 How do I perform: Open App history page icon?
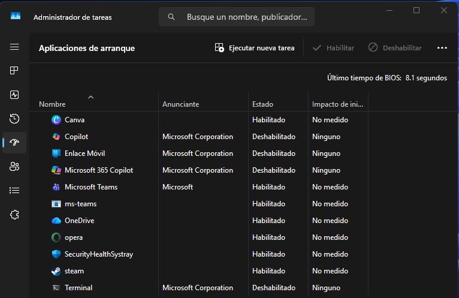[14, 119]
